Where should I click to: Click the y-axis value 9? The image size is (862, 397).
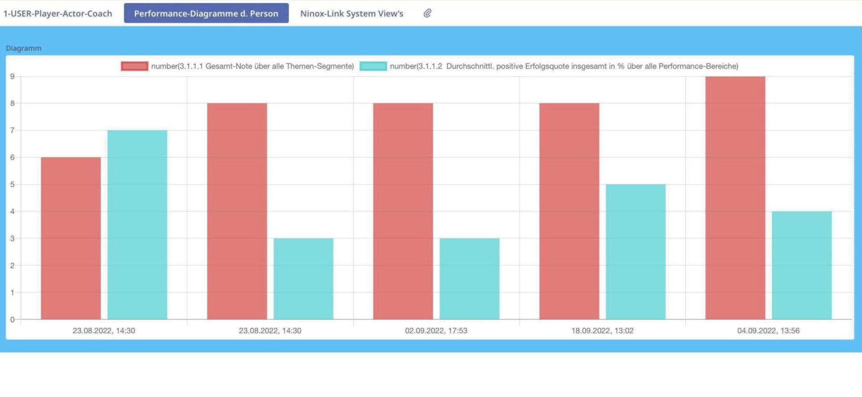pos(13,76)
